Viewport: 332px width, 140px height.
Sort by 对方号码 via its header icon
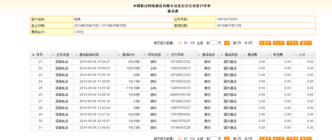click(168, 55)
